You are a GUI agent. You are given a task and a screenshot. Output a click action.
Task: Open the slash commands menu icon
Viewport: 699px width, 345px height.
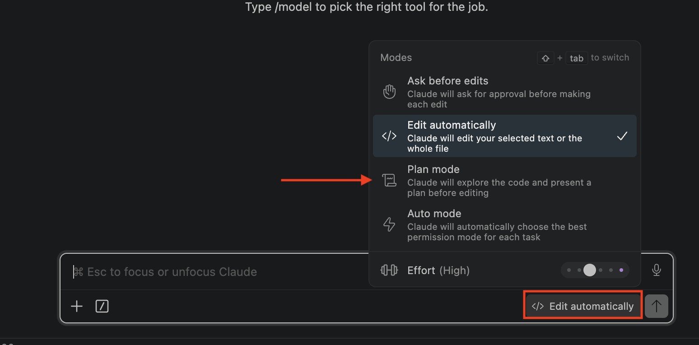point(102,306)
